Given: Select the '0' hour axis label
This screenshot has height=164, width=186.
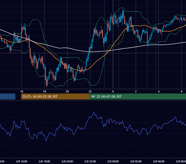Looking at the screenshot, I should point(113,92).
